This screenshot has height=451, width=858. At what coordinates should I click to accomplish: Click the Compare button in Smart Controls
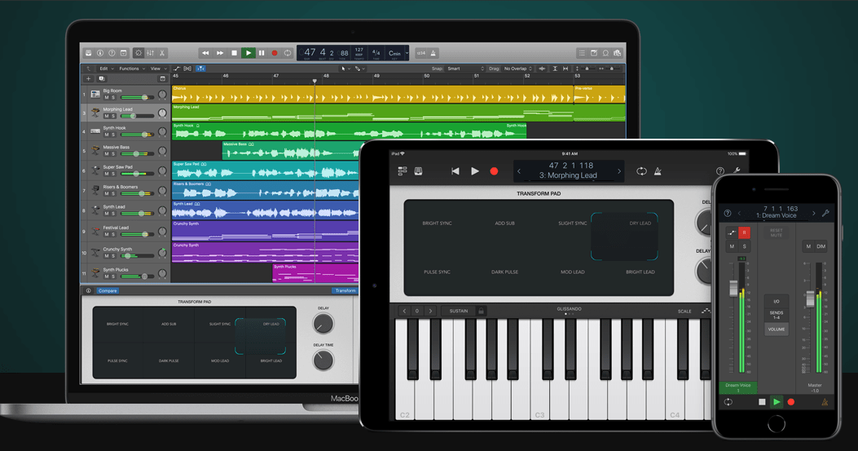[108, 291]
